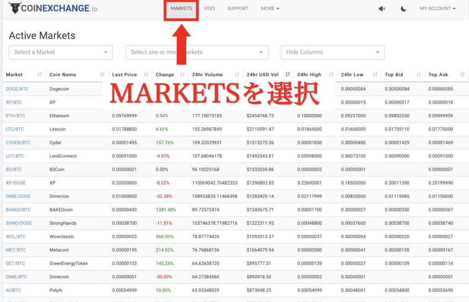Sort by the Last Price column

130,75
